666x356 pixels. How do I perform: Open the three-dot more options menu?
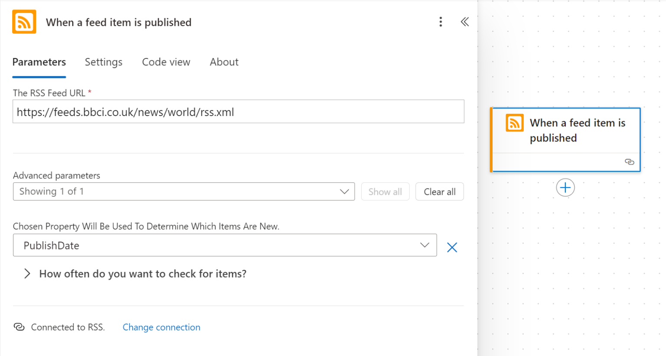(x=441, y=22)
